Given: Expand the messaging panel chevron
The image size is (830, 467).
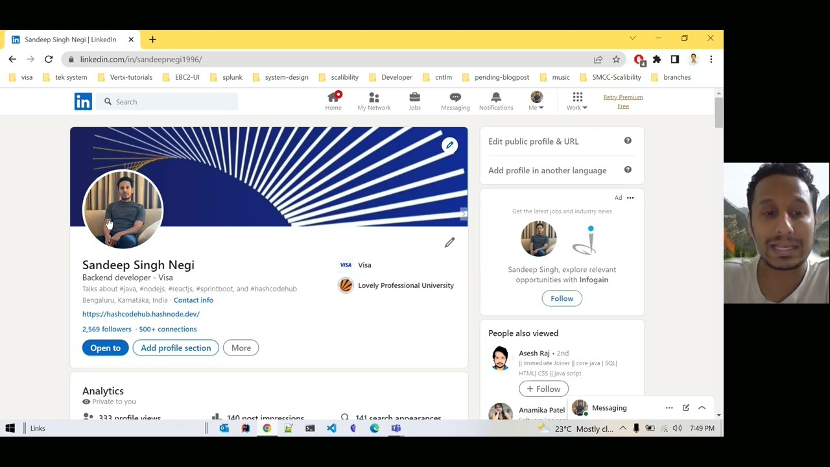Looking at the screenshot, I should [x=702, y=408].
